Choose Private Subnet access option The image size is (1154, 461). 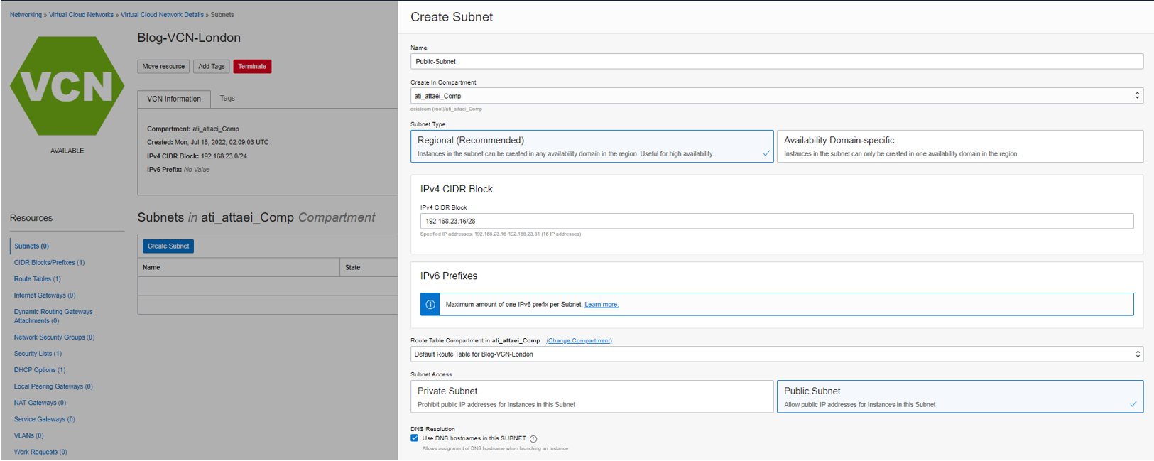pyautogui.click(x=592, y=396)
